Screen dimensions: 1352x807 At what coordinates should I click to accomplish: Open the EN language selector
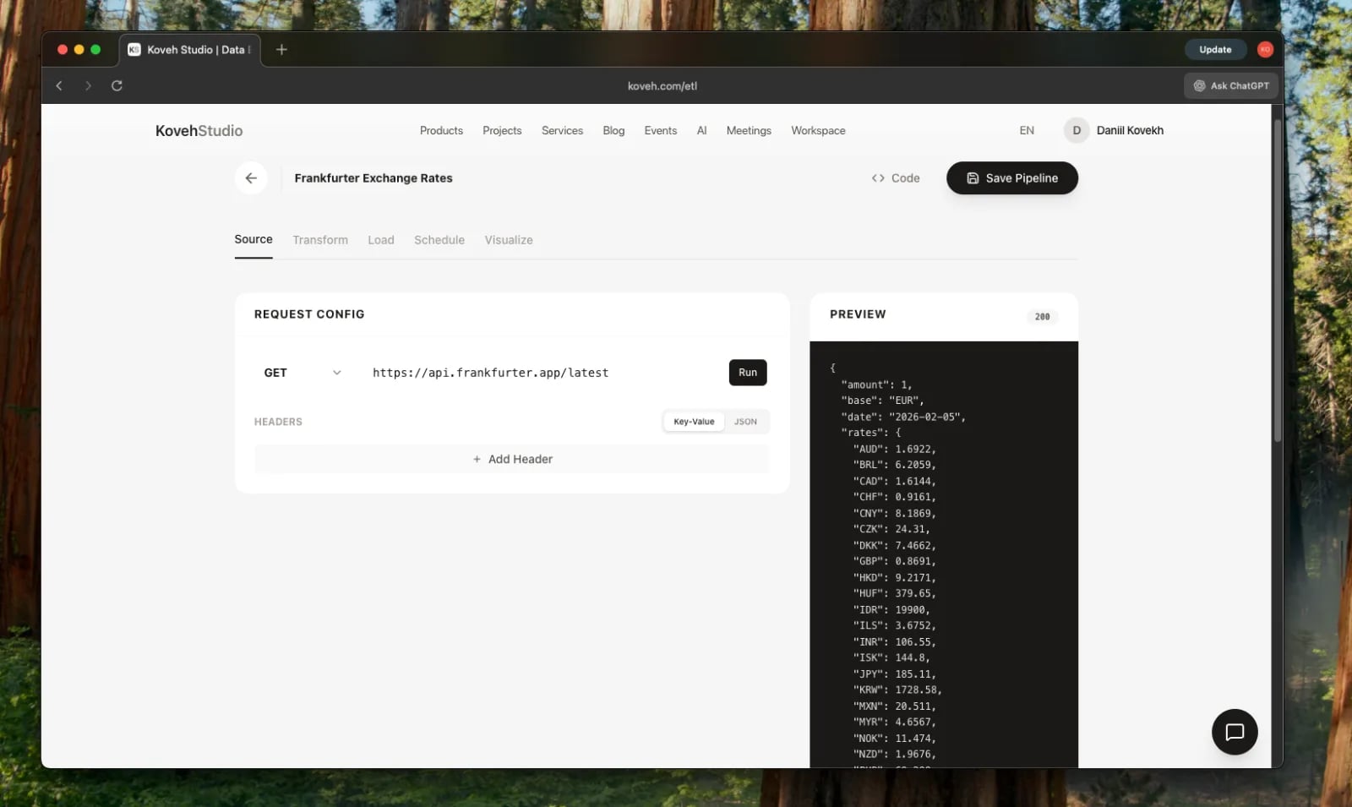[x=1026, y=130]
